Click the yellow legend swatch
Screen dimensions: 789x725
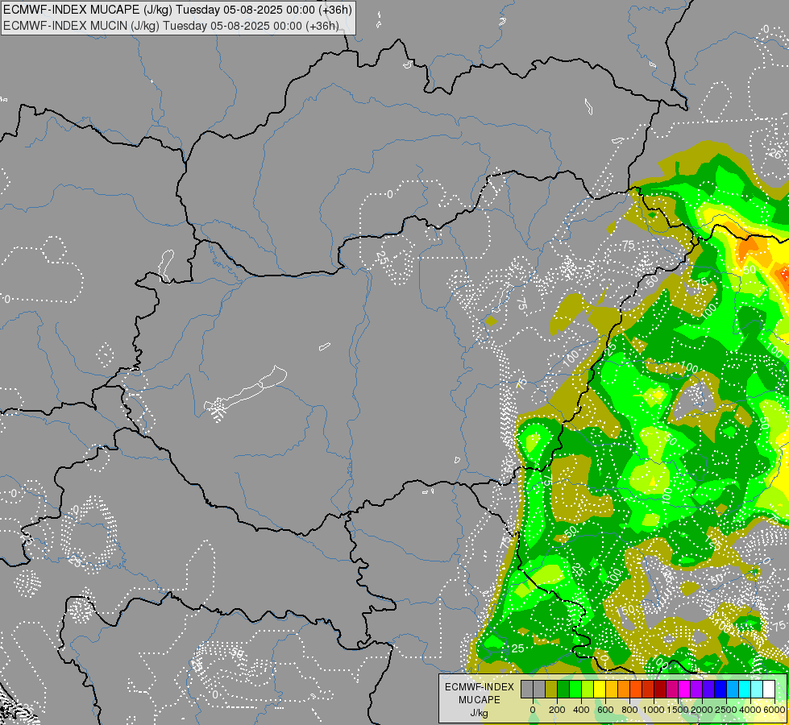(x=600, y=690)
